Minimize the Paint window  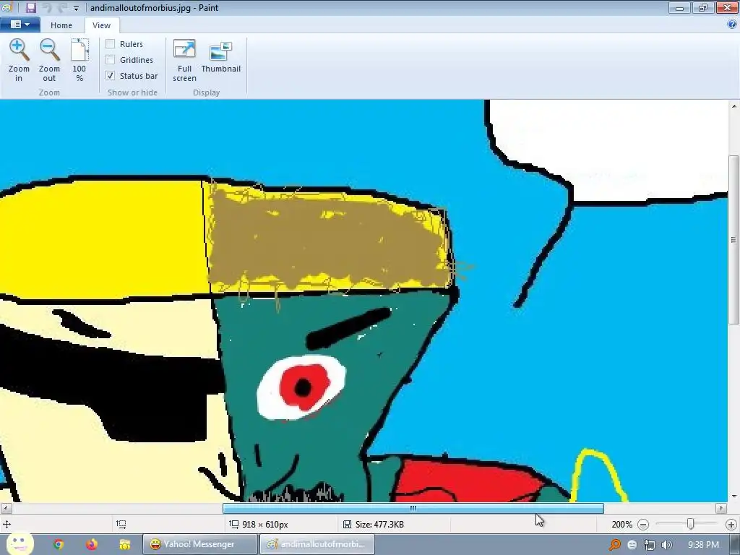click(679, 7)
